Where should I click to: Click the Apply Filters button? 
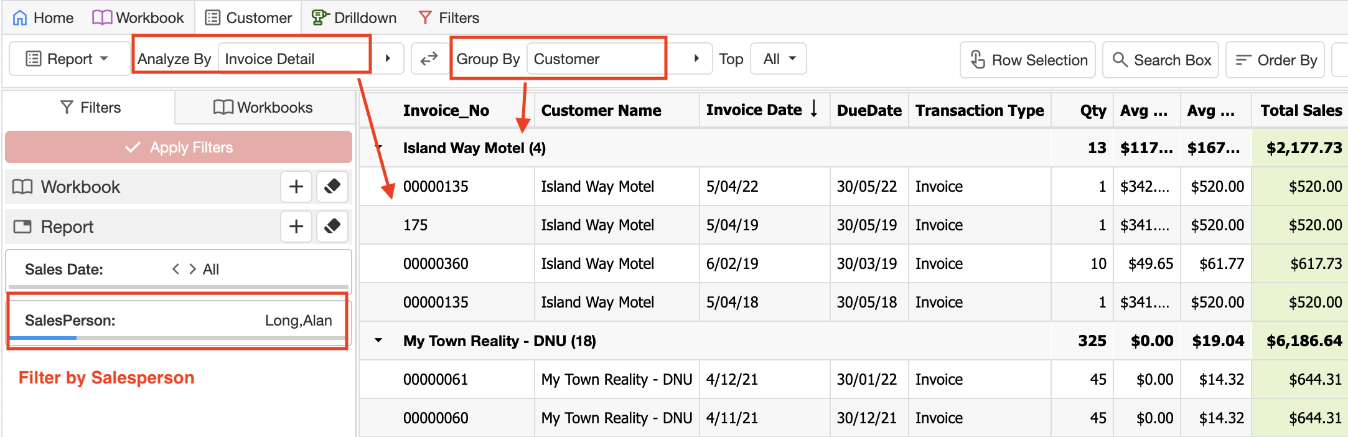[179, 147]
